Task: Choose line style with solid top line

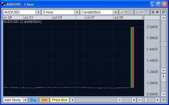Action: coord(147,12)
